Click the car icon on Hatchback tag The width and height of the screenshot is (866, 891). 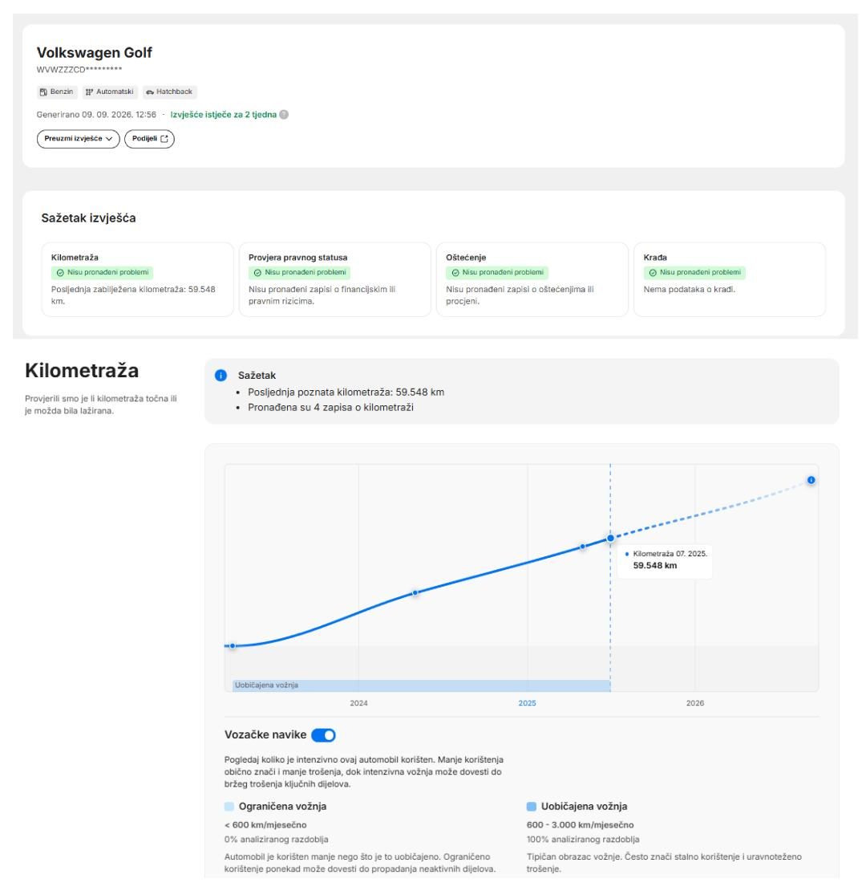pyautogui.click(x=150, y=92)
